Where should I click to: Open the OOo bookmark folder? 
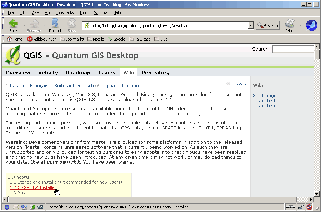tap(161, 39)
